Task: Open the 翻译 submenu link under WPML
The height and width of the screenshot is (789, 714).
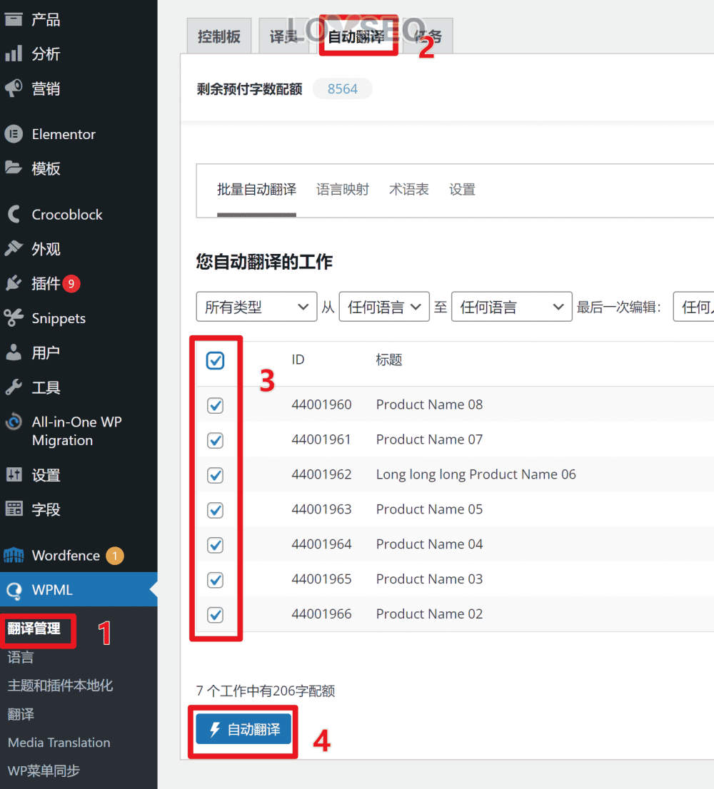Action: [x=21, y=714]
